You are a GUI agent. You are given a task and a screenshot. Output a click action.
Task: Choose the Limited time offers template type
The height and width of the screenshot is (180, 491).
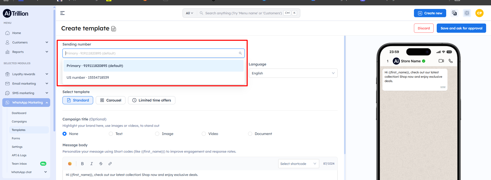coord(152,100)
